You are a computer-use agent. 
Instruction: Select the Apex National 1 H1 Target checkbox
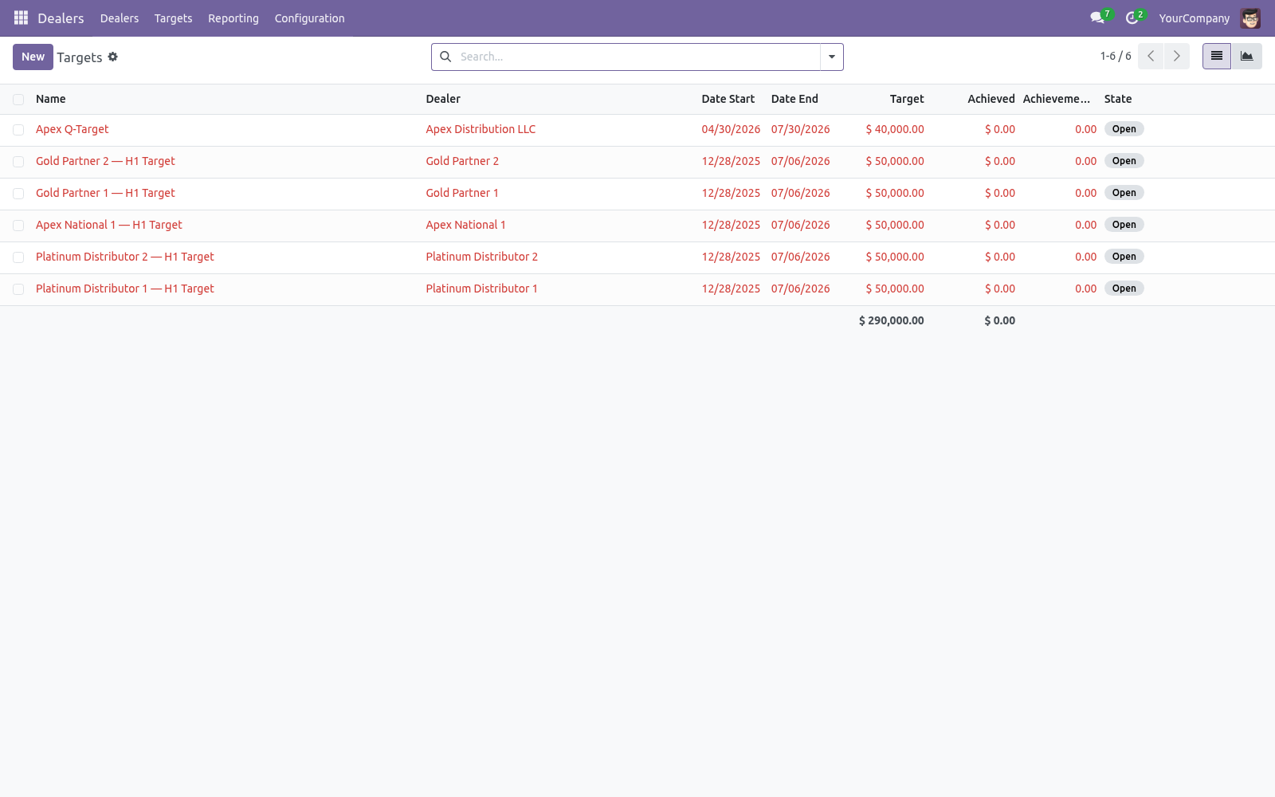pos(18,226)
